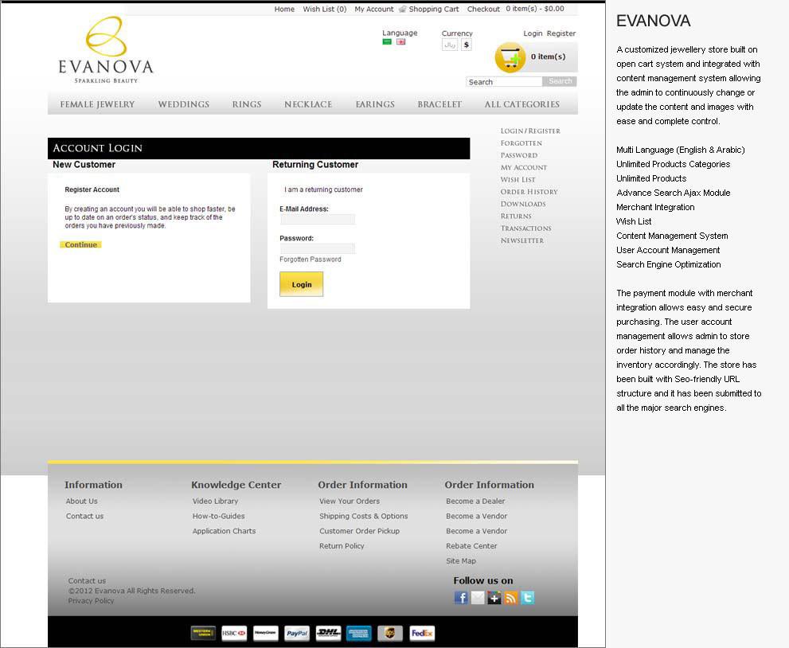Click the Register link in header

[561, 33]
